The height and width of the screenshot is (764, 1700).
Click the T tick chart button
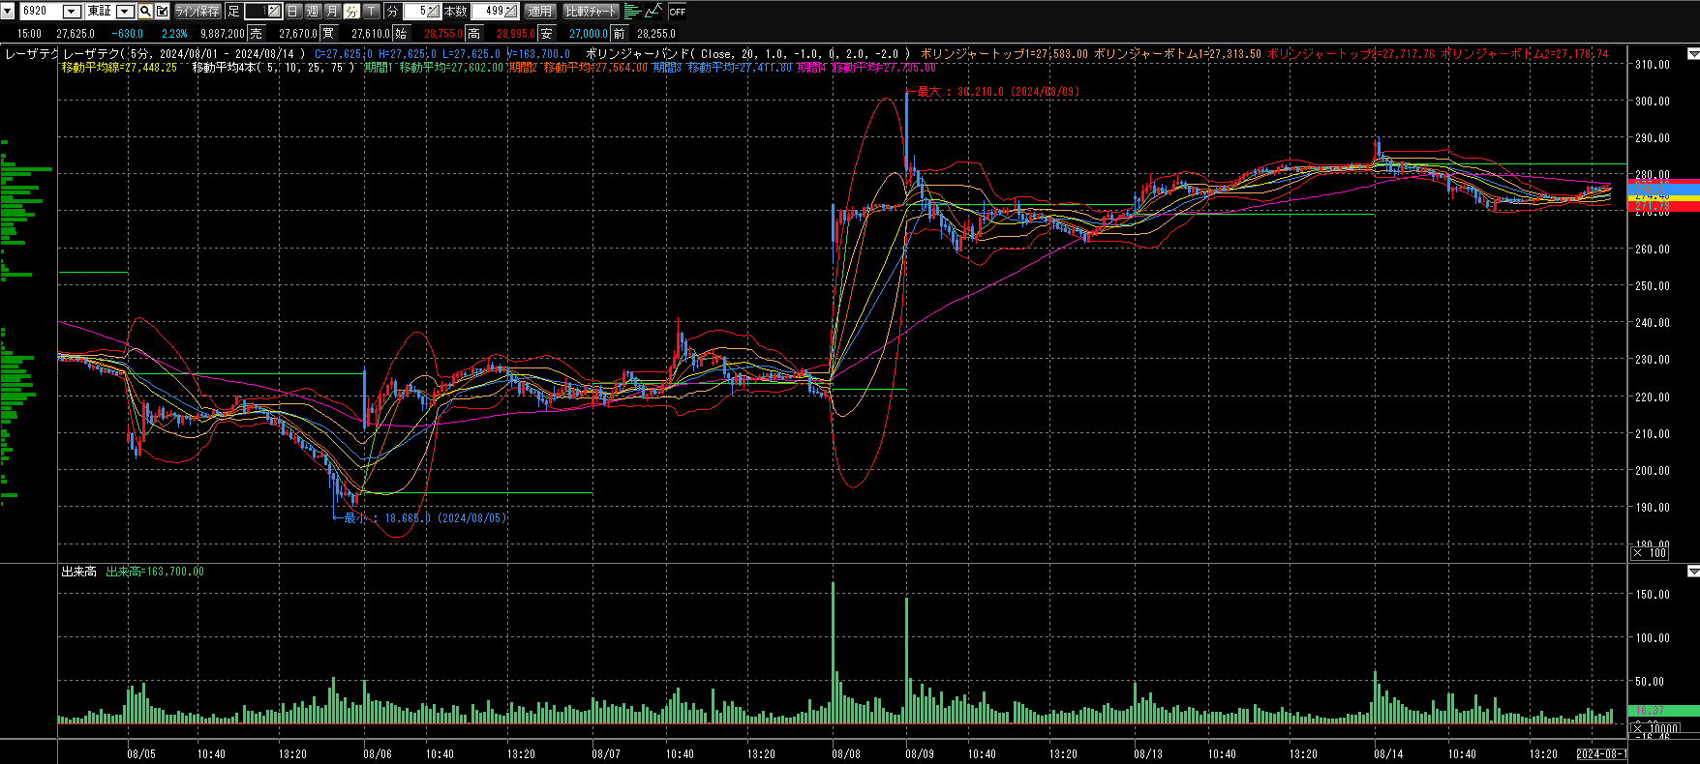click(372, 12)
